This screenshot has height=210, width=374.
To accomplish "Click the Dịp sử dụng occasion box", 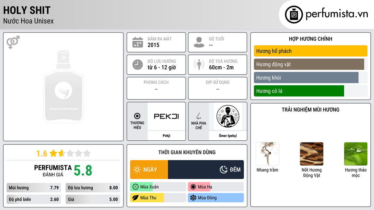I will point(218,88).
